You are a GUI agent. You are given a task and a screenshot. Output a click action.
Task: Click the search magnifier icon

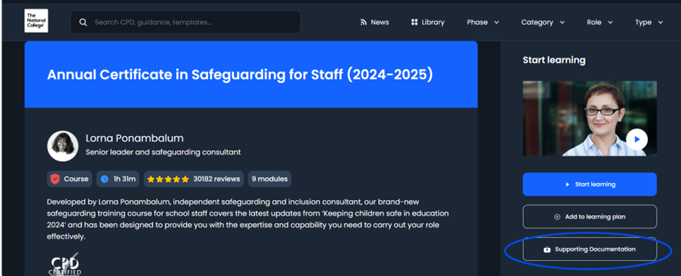tap(83, 22)
